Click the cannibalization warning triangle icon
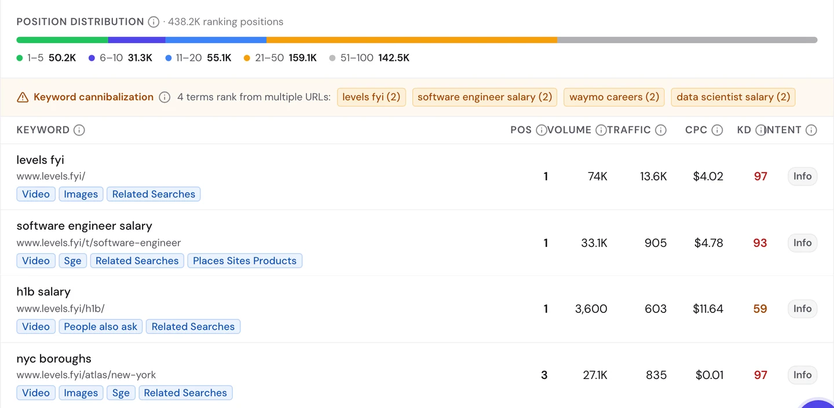The height and width of the screenshot is (408, 834). 23,97
